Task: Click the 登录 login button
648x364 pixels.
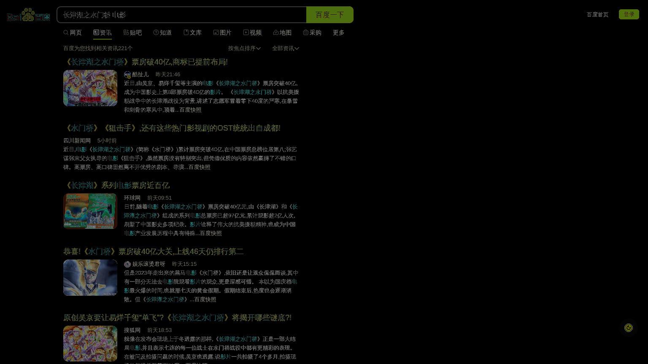Action: tap(629, 14)
